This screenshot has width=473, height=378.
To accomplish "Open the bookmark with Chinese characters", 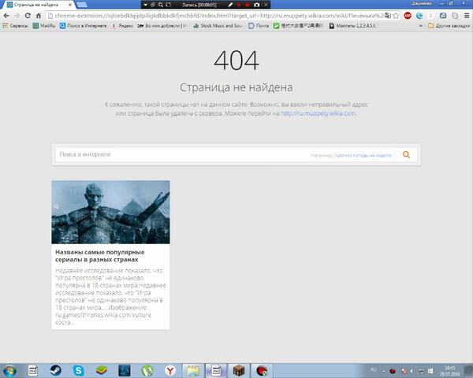I will coord(298,26).
